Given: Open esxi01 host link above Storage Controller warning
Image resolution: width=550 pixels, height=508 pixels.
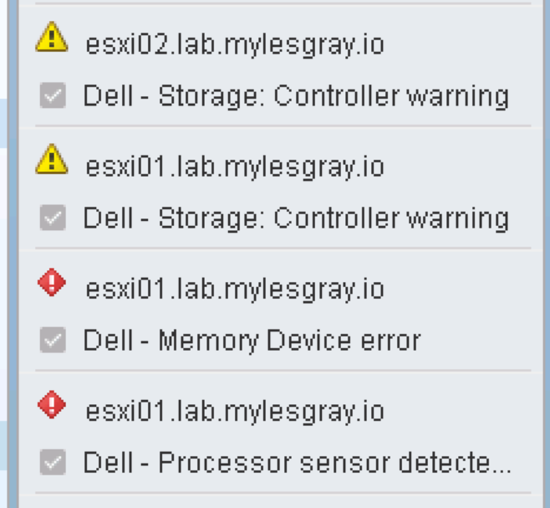Looking at the screenshot, I should click(x=235, y=167).
